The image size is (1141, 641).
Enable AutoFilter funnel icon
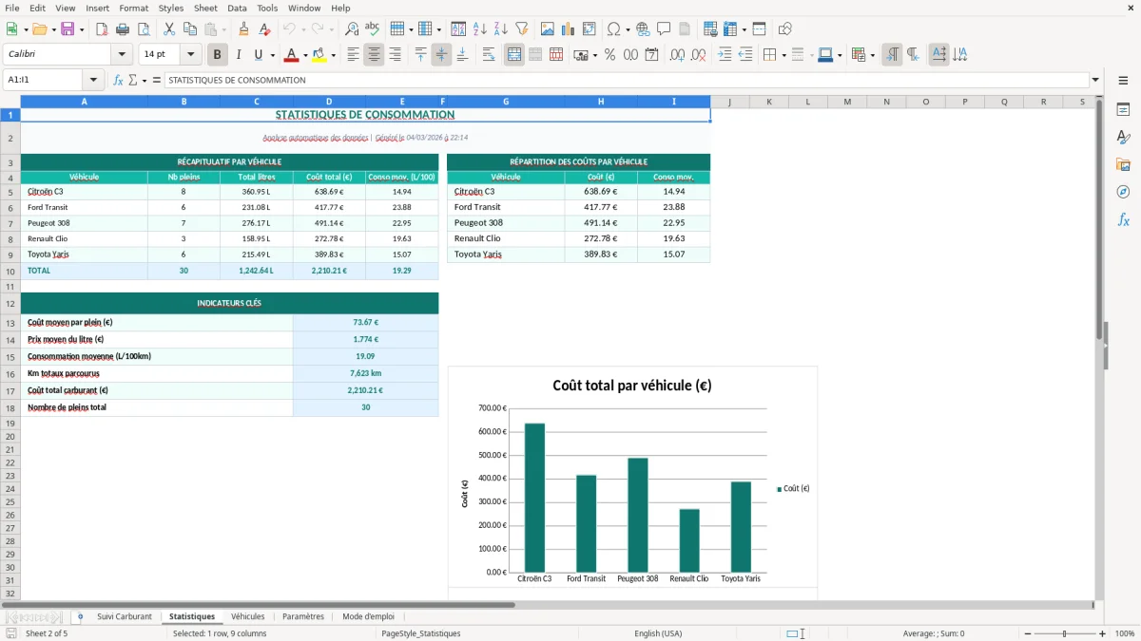(521, 29)
